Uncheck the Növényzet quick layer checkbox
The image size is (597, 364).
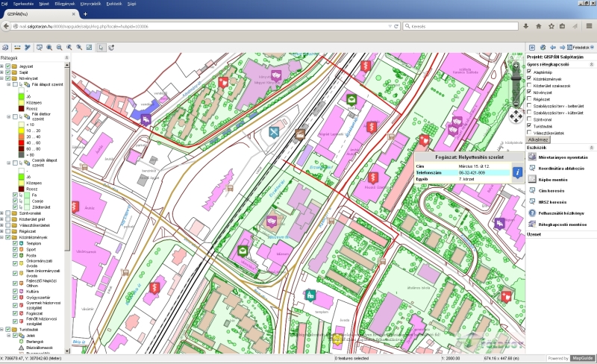529,92
